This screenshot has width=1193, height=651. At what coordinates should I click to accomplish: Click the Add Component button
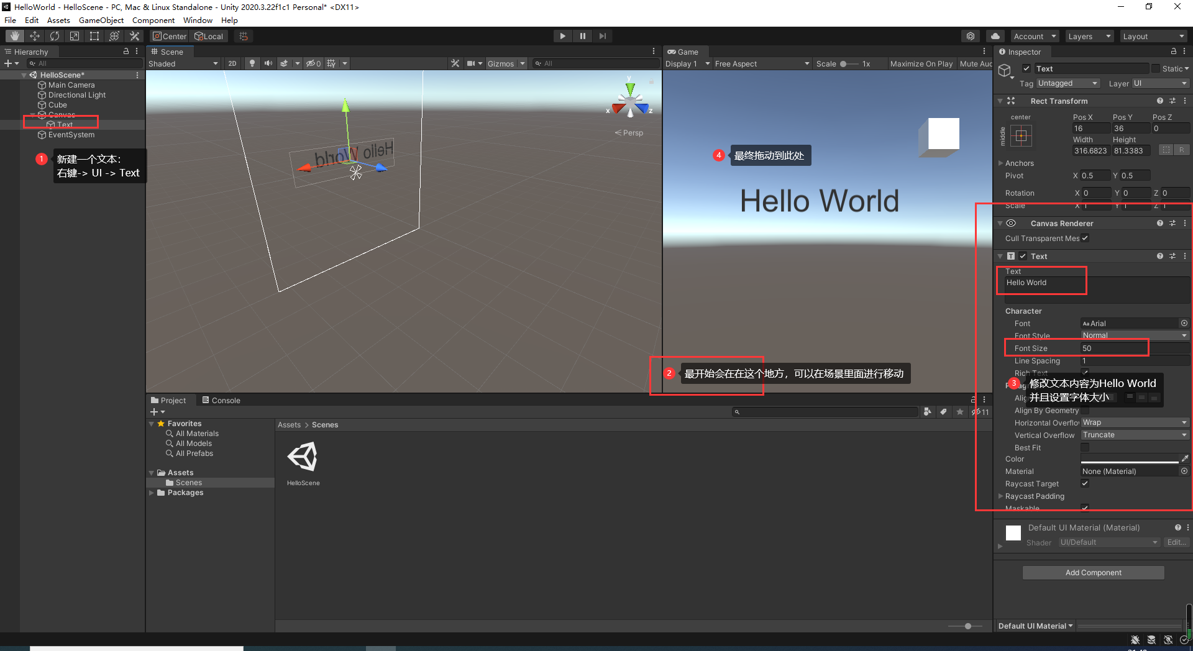point(1094,572)
